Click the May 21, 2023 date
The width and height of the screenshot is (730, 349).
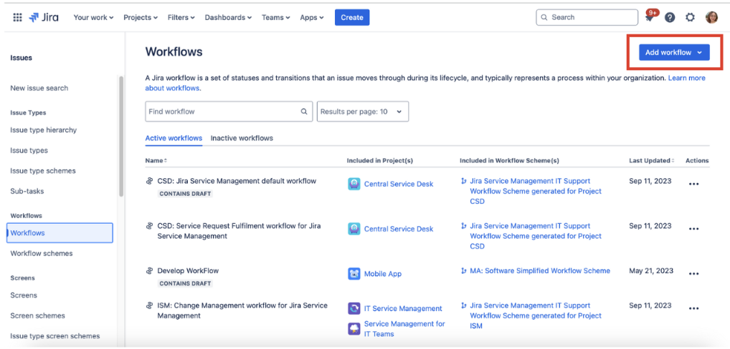pos(651,270)
